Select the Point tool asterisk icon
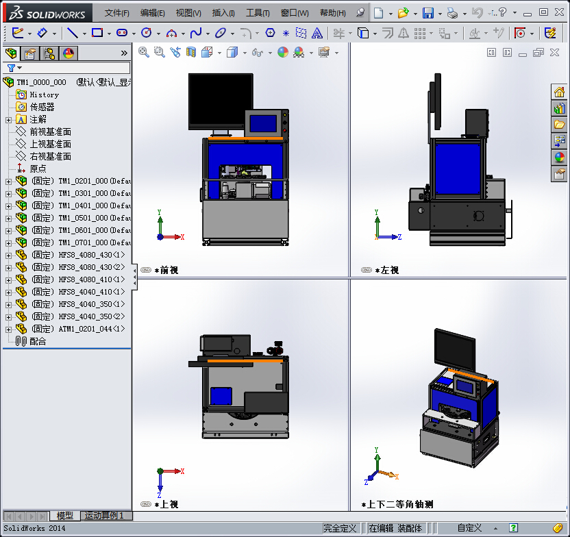570x537 pixels. click(x=286, y=34)
